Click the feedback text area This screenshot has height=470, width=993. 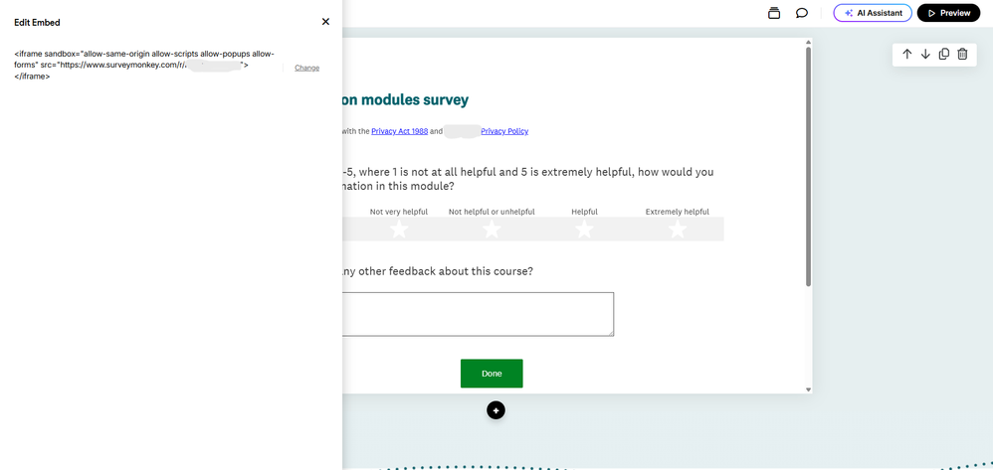click(477, 314)
